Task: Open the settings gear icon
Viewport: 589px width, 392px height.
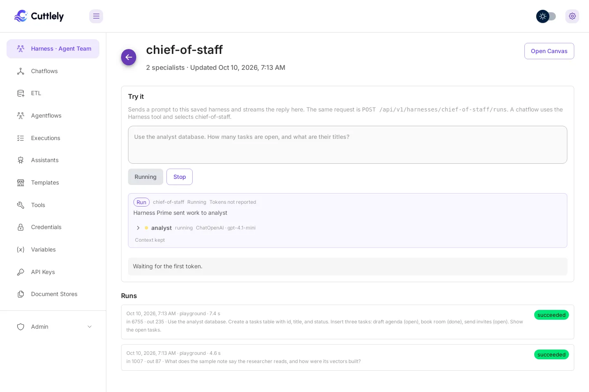Action: coord(572,16)
